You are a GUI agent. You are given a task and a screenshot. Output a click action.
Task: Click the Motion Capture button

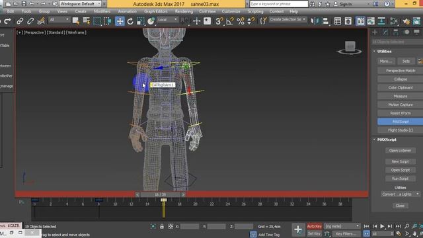[401, 104]
